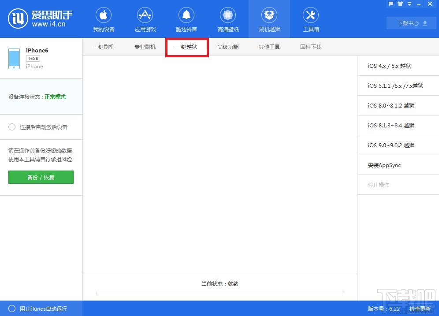Enable 连接后自动激活设备 option
The height and width of the screenshot is (316, 439).
pos(12,127)
